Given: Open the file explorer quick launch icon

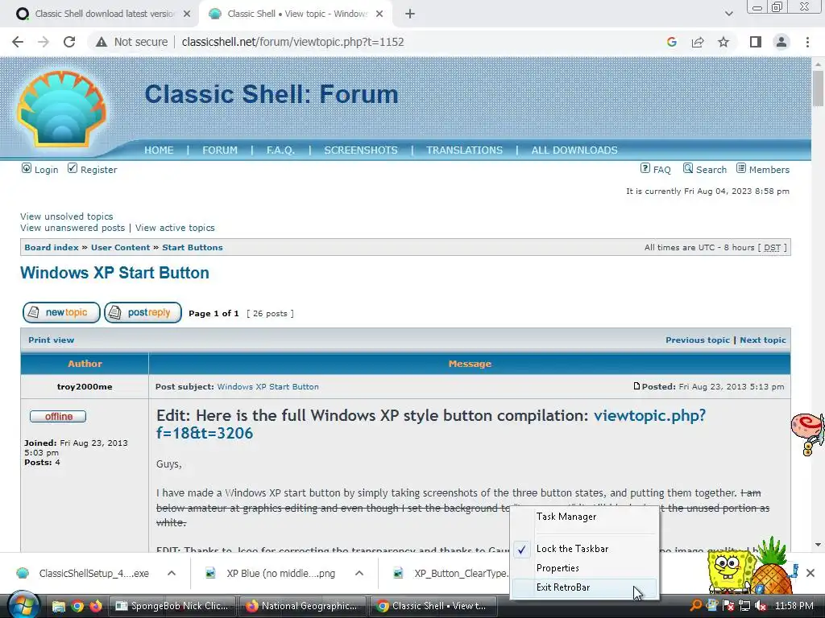Looking at the screenshot, I should pos(58,606).
